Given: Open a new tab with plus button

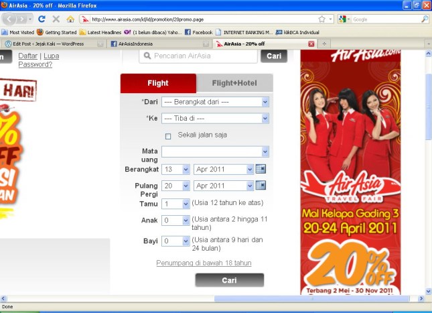Looking at the screenshot, I should (325, 44).
